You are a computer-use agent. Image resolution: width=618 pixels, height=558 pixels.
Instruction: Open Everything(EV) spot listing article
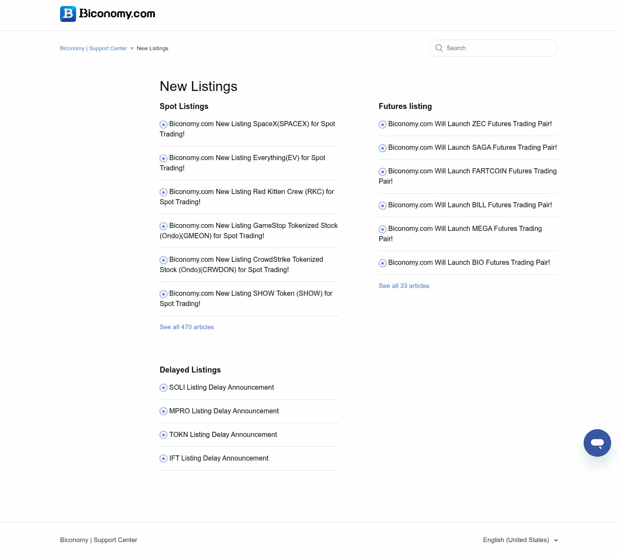(x=243, y=163)
